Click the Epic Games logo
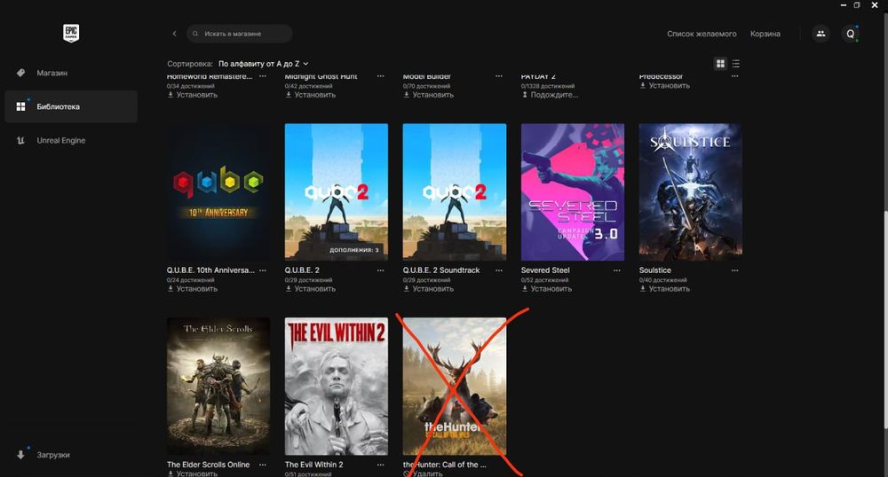888x477 pixels. 71,33
